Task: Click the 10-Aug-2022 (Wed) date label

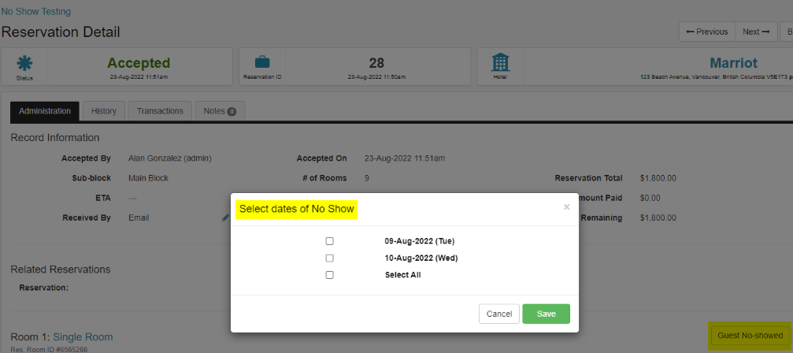Action: pyautogui.click(x=421, y=258)
